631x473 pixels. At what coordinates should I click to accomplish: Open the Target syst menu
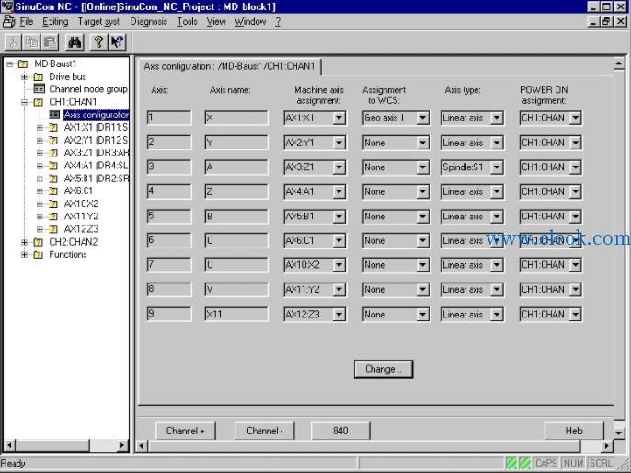click(98, 22)
